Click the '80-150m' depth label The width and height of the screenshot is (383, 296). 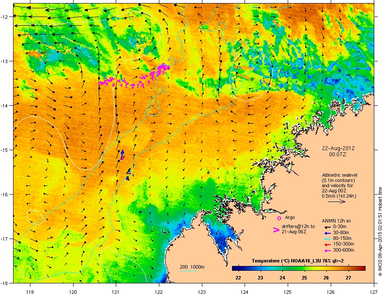coord(342,239)
